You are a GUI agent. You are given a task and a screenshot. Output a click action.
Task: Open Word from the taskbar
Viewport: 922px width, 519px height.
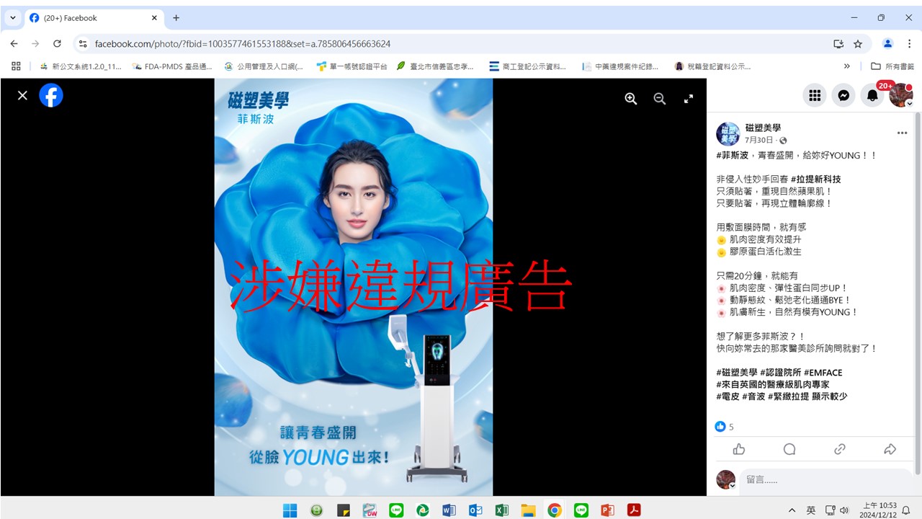(449, 510)
